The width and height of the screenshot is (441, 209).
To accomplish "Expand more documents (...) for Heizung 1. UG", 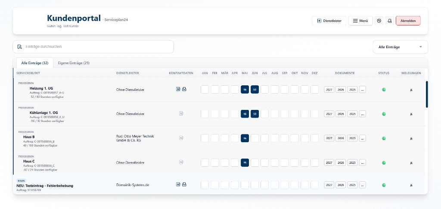I will tap(363, 90).
